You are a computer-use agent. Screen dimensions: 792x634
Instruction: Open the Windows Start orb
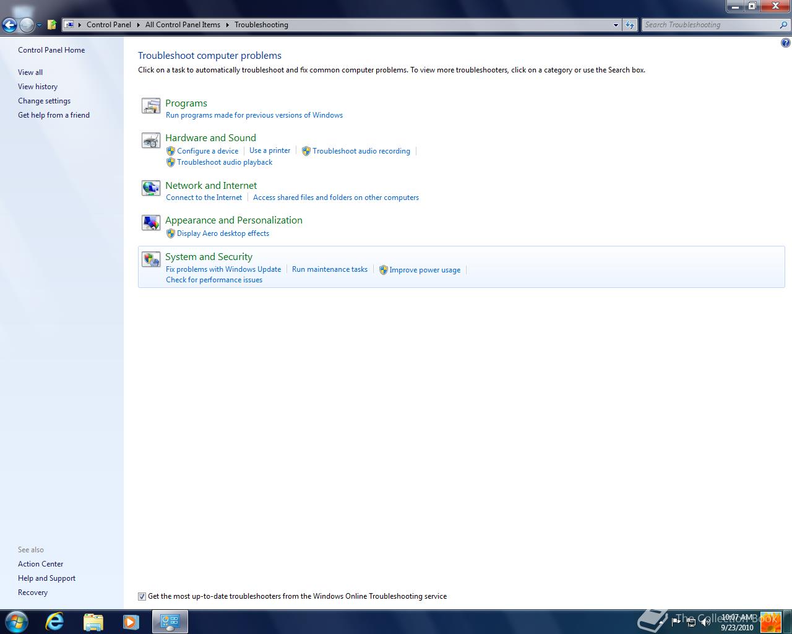click(x=17, y=622)
